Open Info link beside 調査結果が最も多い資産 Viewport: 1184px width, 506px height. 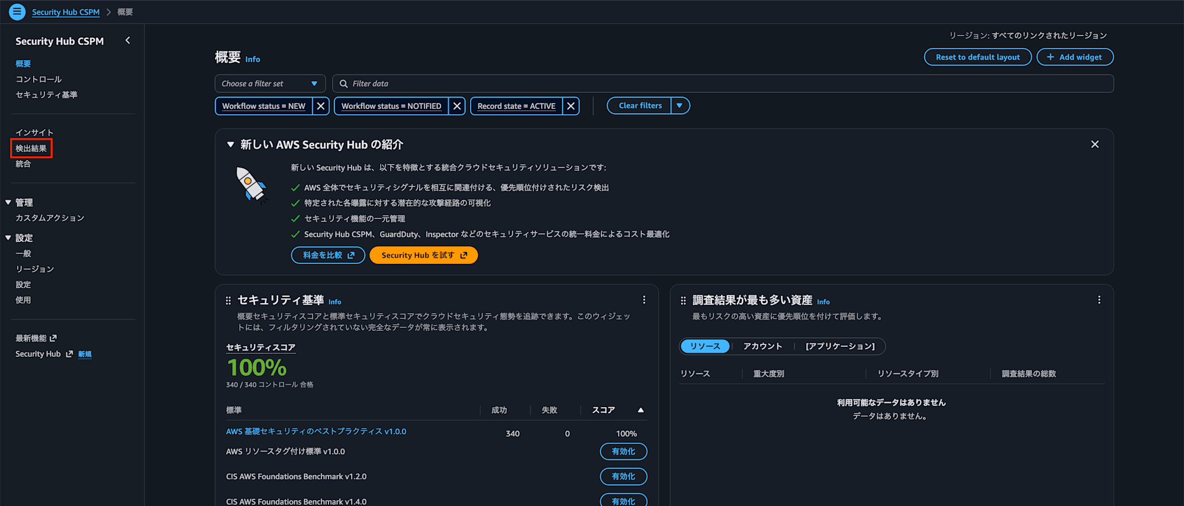pyautogui.click(x=823, y=302)
